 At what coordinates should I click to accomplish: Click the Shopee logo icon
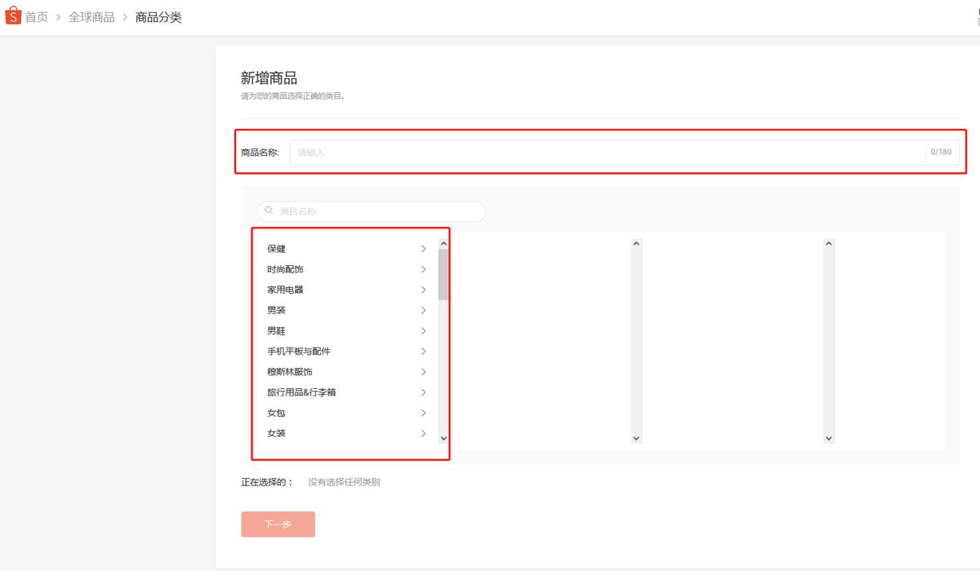pos(12,15)
